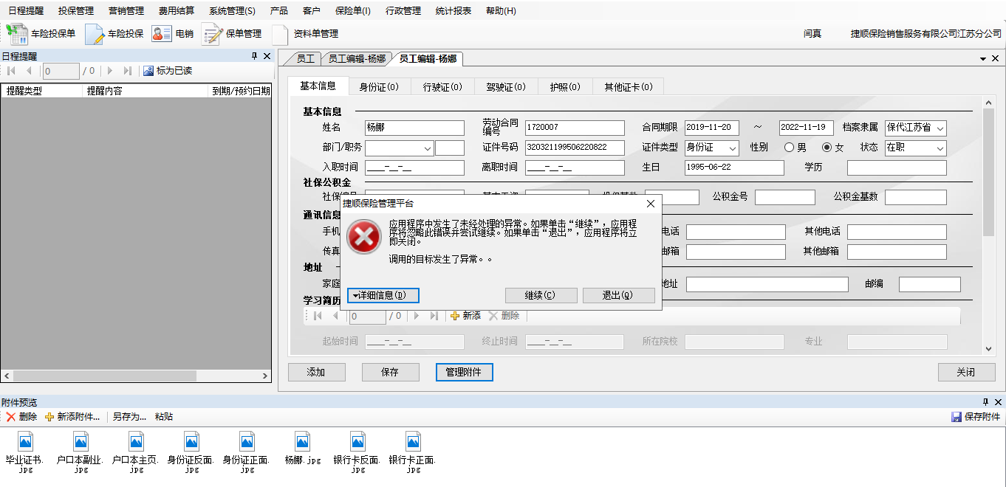Open 费用结算 menu
The width and height of the screenshot is (1006, 487).
(x=177, y=11)
